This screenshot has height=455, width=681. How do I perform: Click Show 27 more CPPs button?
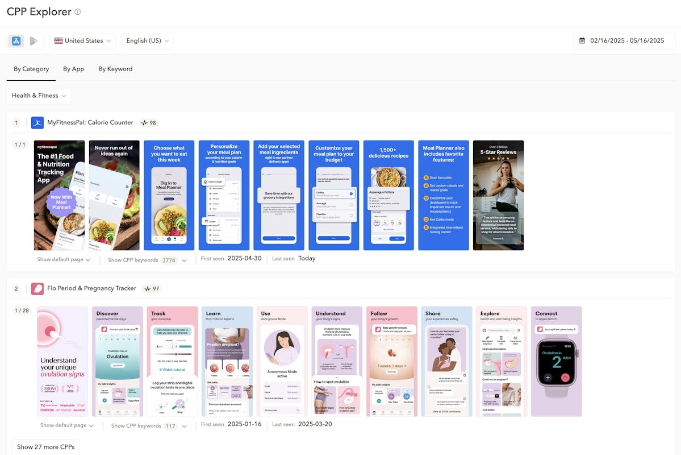click(x=45, y=447)
